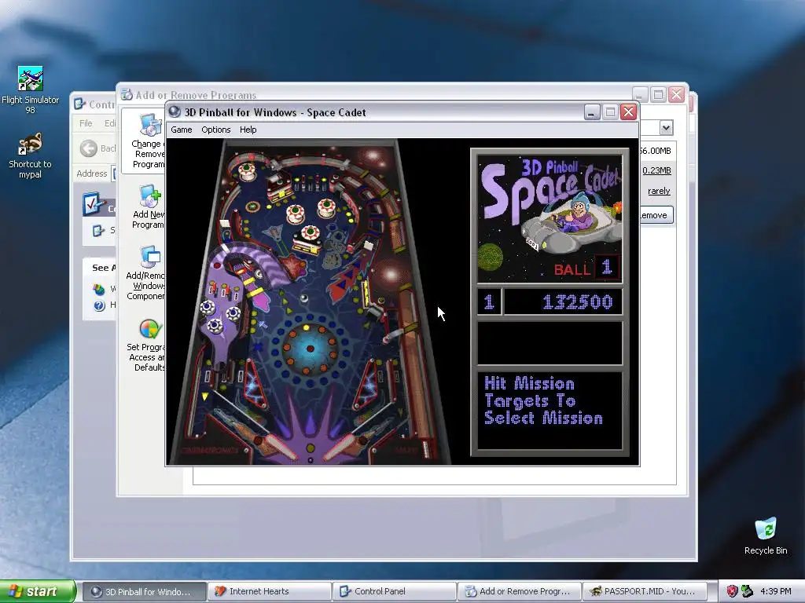This screenshot has width=805, height=603.
Task: Open the Shortcut to mypal desktop icon
Action: [31, 156]
